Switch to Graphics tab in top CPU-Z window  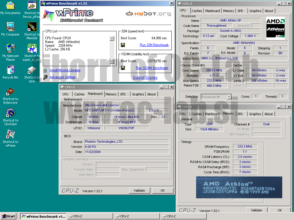pos(255,11)
